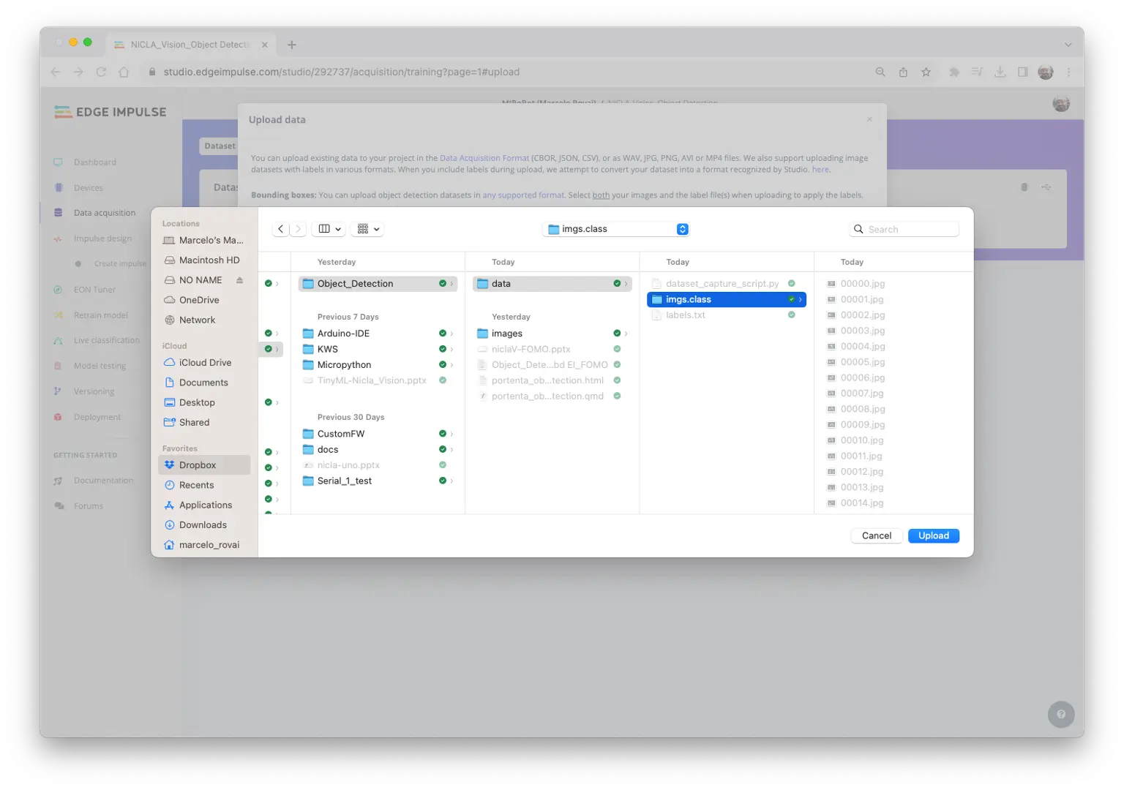Image resolution: width=1124 pixels, height=790 pixels.
Task: Select the Object_Detection folder
Action: tap(355, 284)
